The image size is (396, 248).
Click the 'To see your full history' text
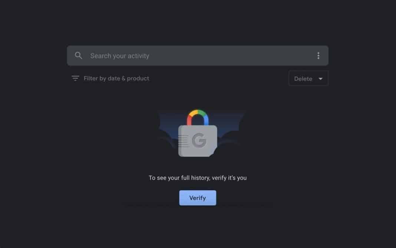click(179, 178)
